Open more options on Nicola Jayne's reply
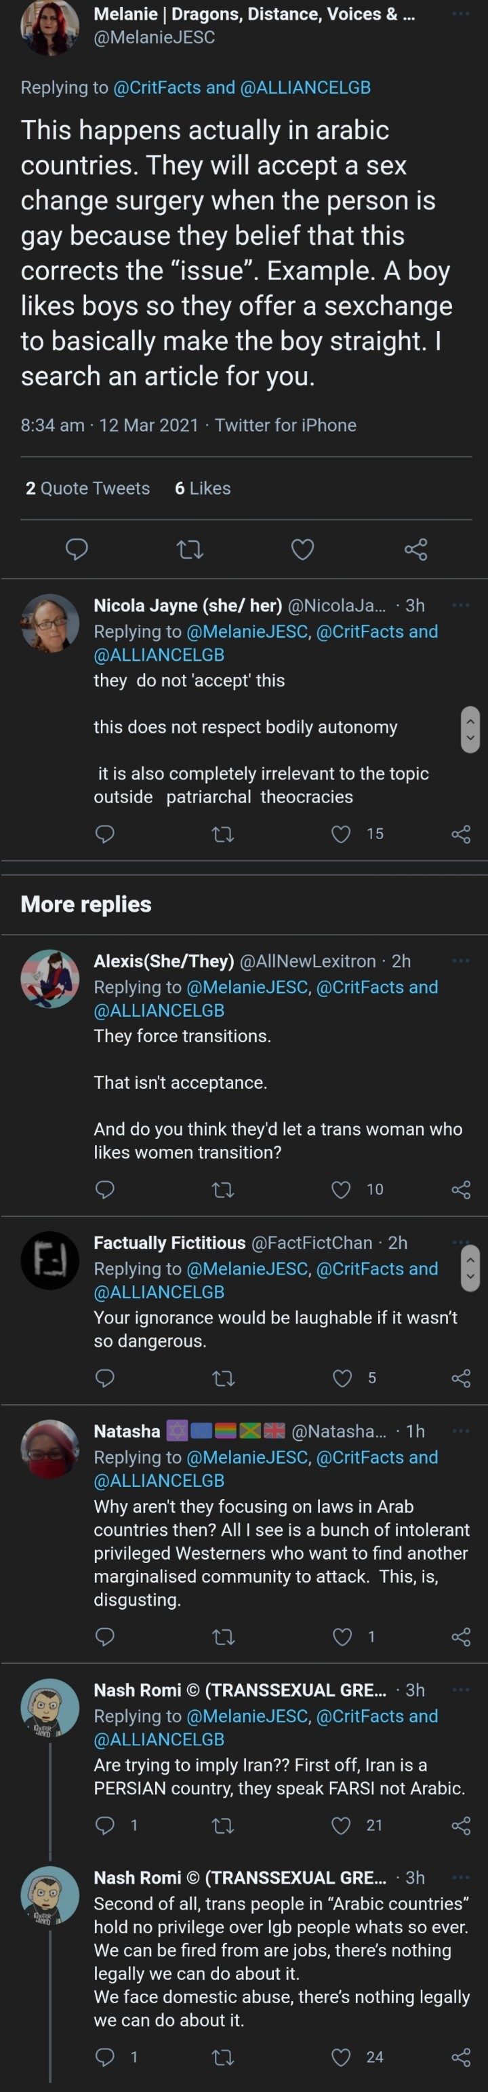 pos(460,605)
